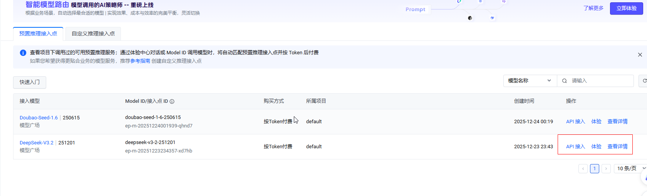This screenshot has width=647, height=196.
Task: Open the DeepSeek-V3.2 model link
Action: (x=37, y=143)
